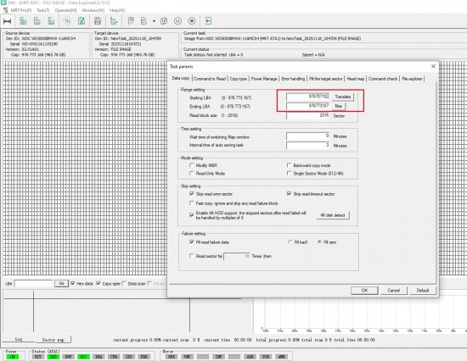467x361 pixels.
Task: Check the Read-Only Mode checkbox
Action: coord(192,173)
